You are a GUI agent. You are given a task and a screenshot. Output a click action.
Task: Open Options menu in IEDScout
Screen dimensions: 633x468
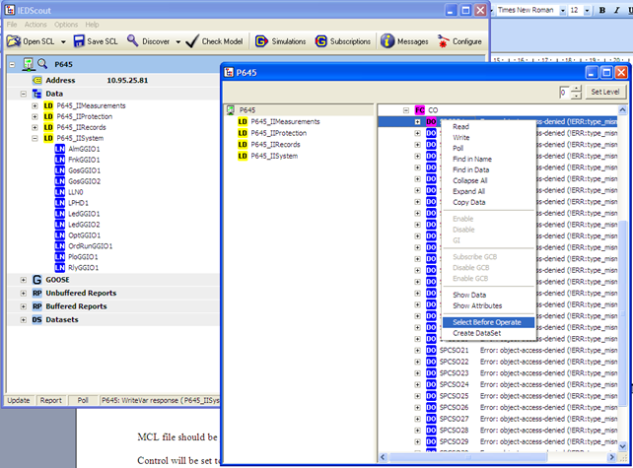[66, 25]
